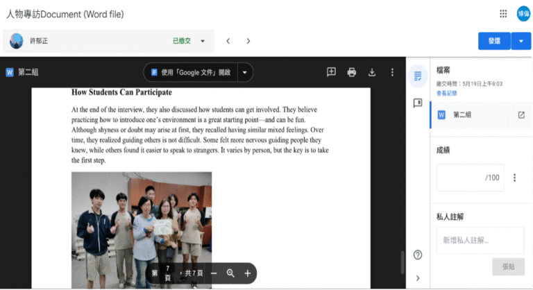Click the add comment icon in viewer toolbar
Image resolution: width=533 pixels, height=290 pixels.
332,72
